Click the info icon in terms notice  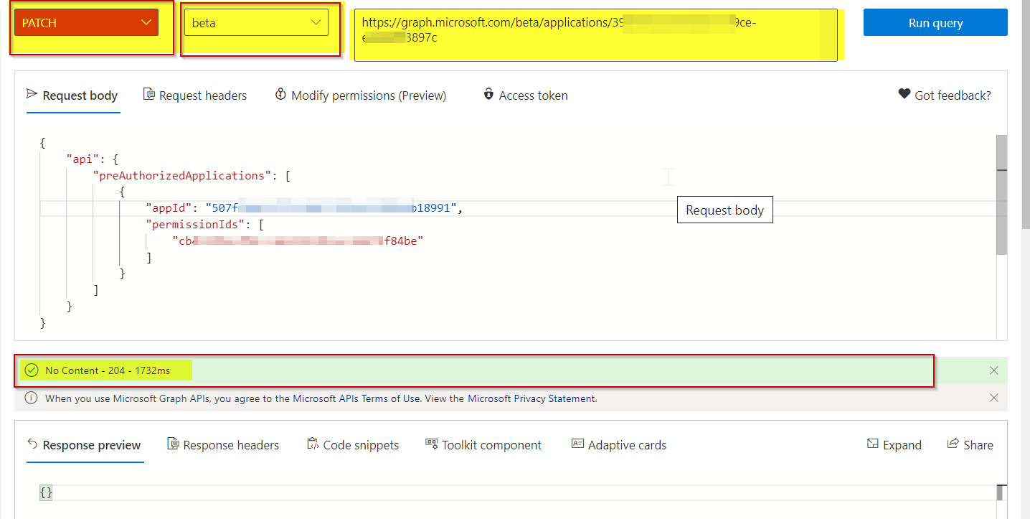[x=31, y=398]
